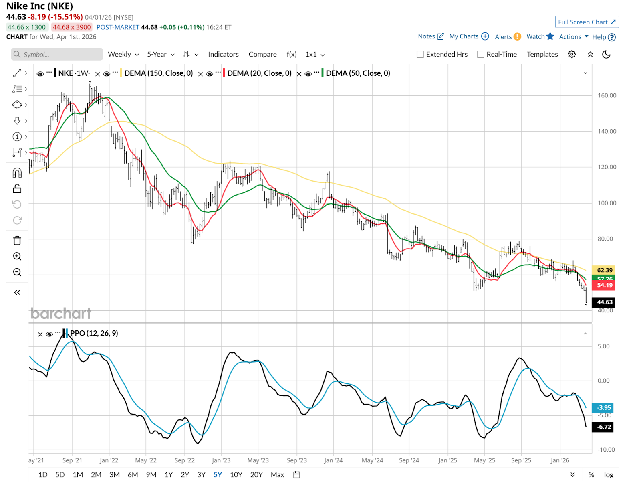Redo the last chart action
641x482 pixels.
tap(17, 220)
